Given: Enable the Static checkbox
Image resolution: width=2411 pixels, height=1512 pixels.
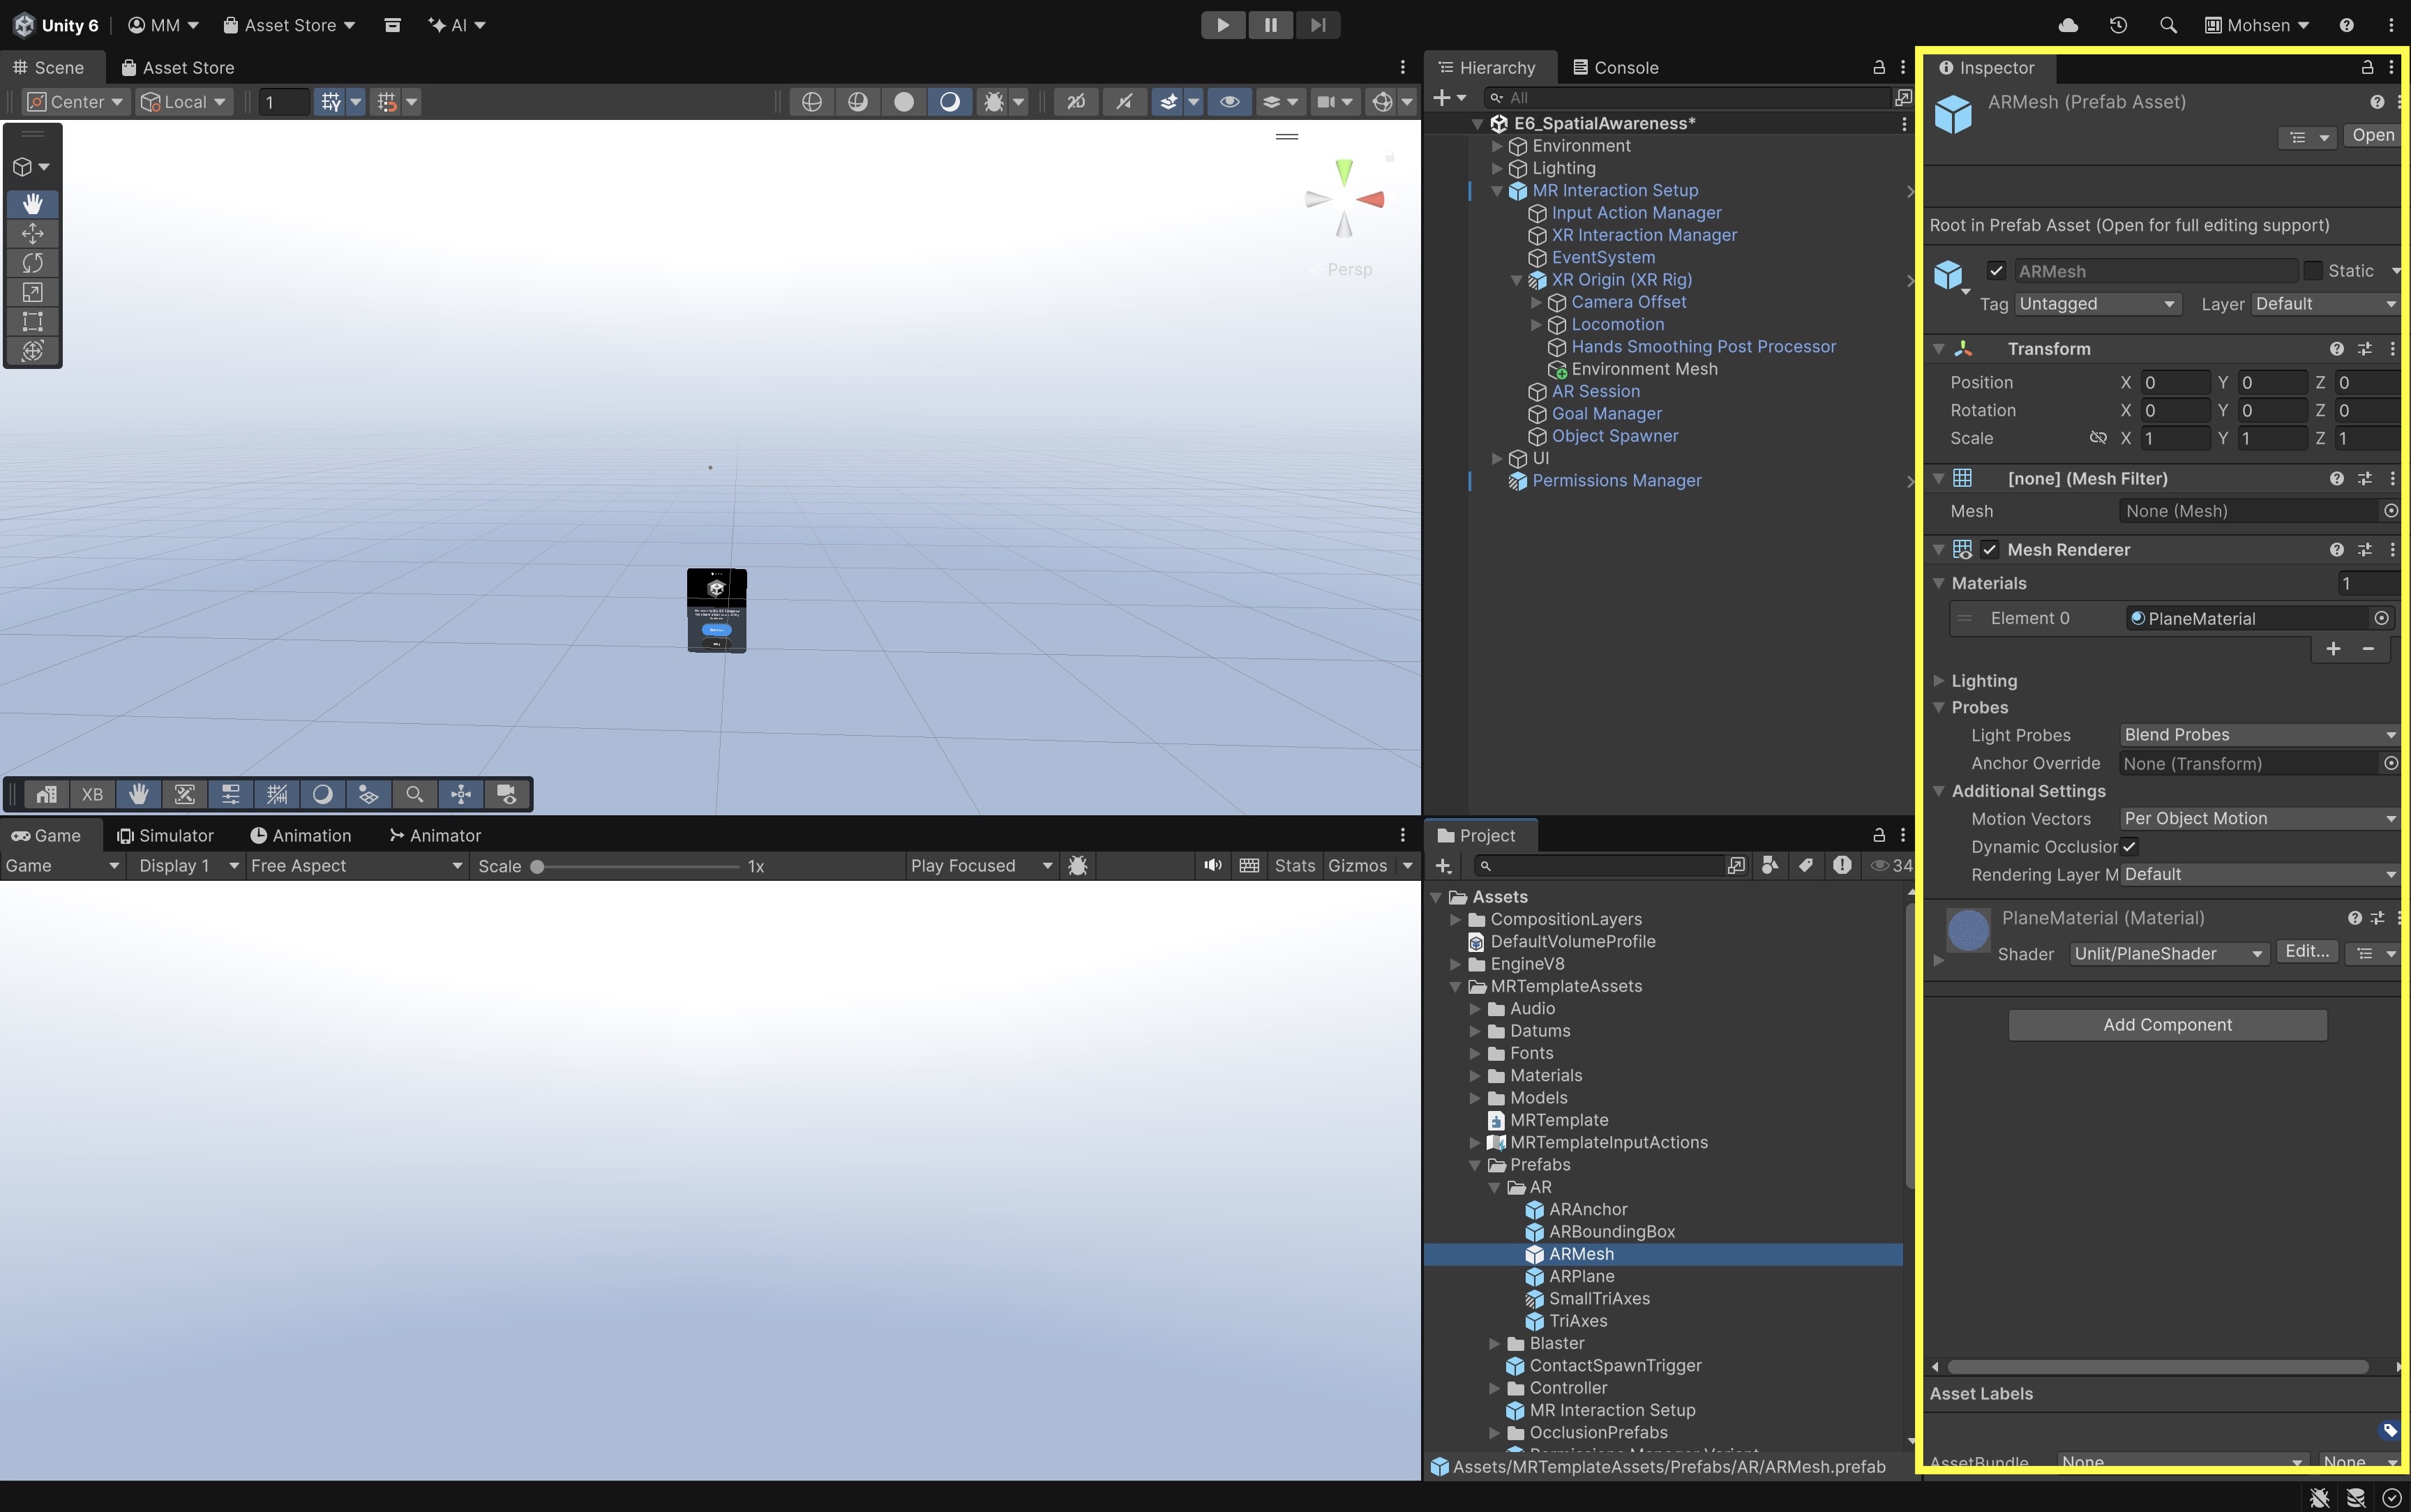Looking at the screenshot, I should click(x=2313, y=271).
